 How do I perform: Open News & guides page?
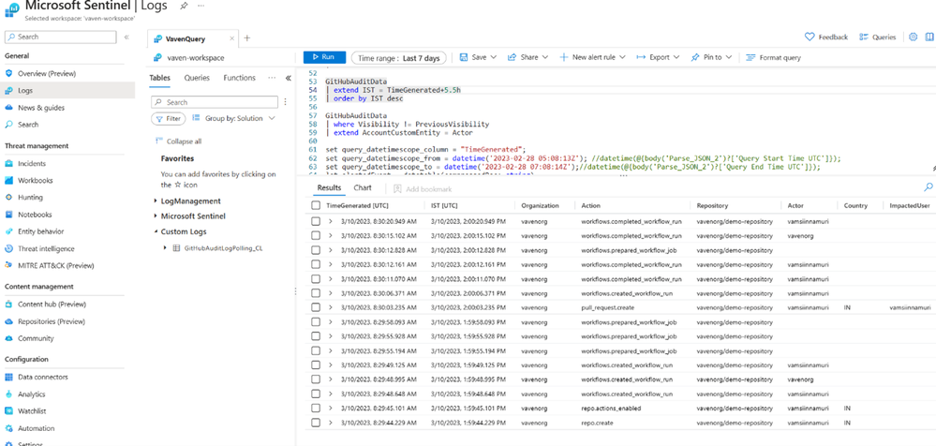(40, 108)
